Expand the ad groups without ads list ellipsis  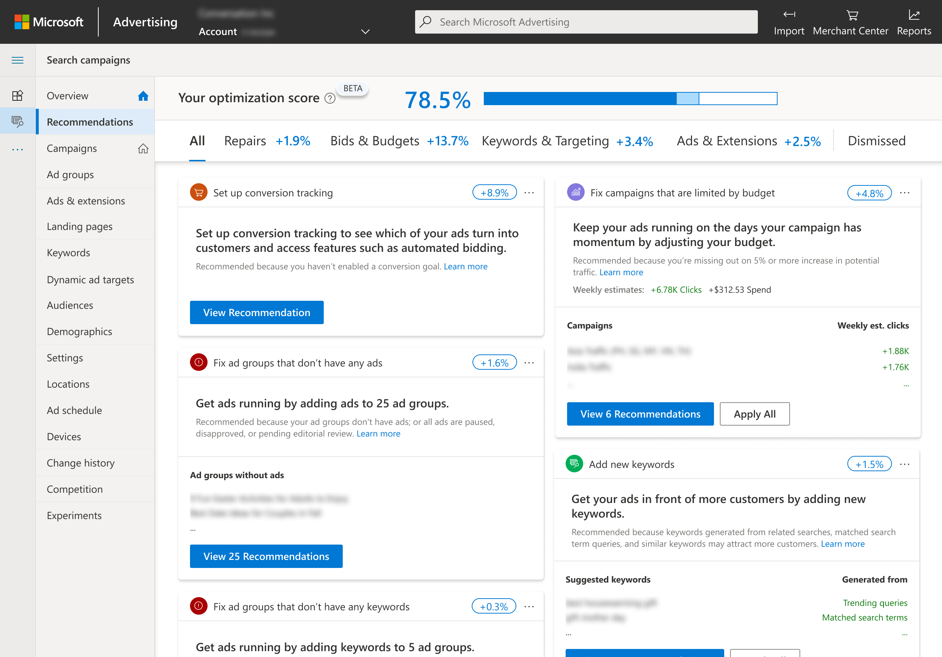(x=193, y=530)
